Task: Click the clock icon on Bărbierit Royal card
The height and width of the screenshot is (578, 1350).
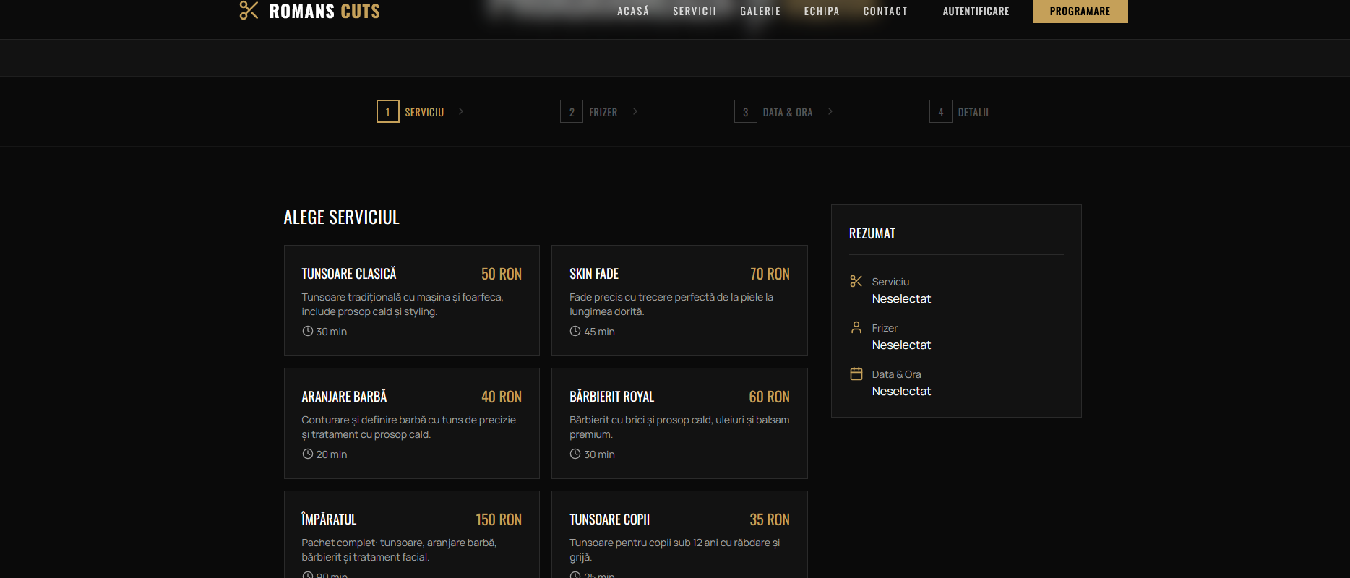Action: tap(575, 454)
